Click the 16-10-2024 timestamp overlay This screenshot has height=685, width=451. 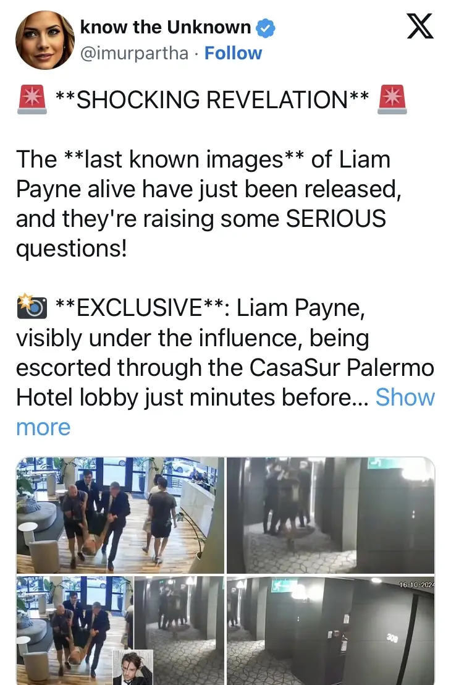click(x=417, y=584)
